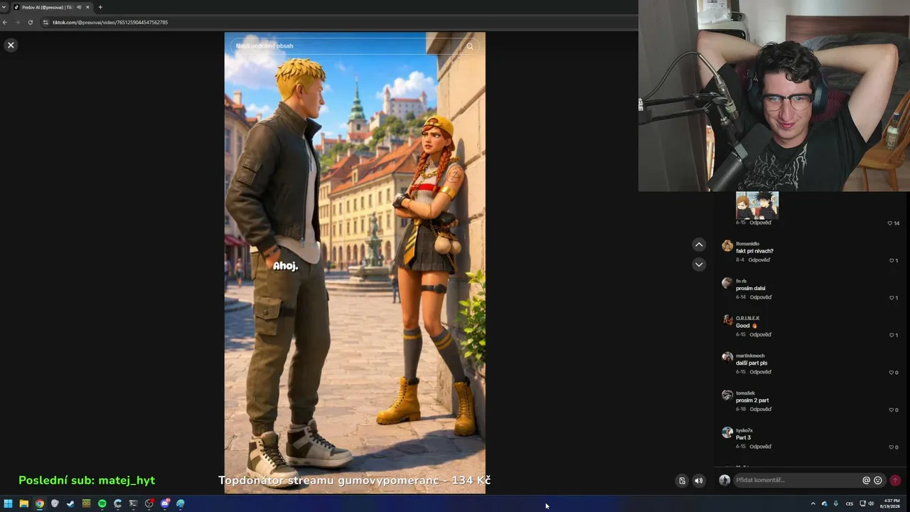Click the username tysko7x

click(744, 430)
